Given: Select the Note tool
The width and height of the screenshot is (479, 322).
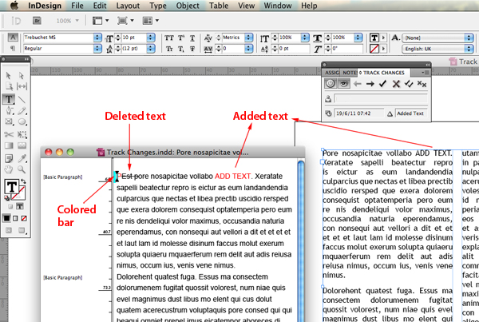Looking at the screenshot, I should [x=9, y=158].
